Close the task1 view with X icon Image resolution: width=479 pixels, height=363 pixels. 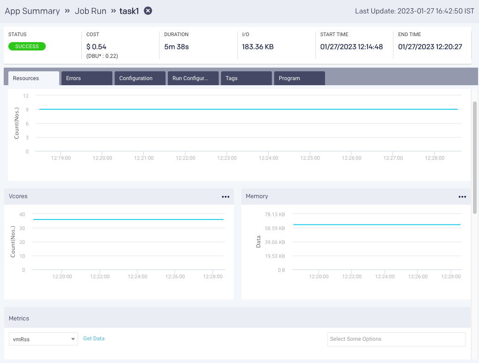tap(148, 11)
